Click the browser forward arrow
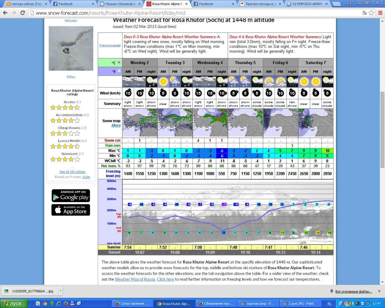The width and height of the screenshot is (385, 308). [14, 13]
